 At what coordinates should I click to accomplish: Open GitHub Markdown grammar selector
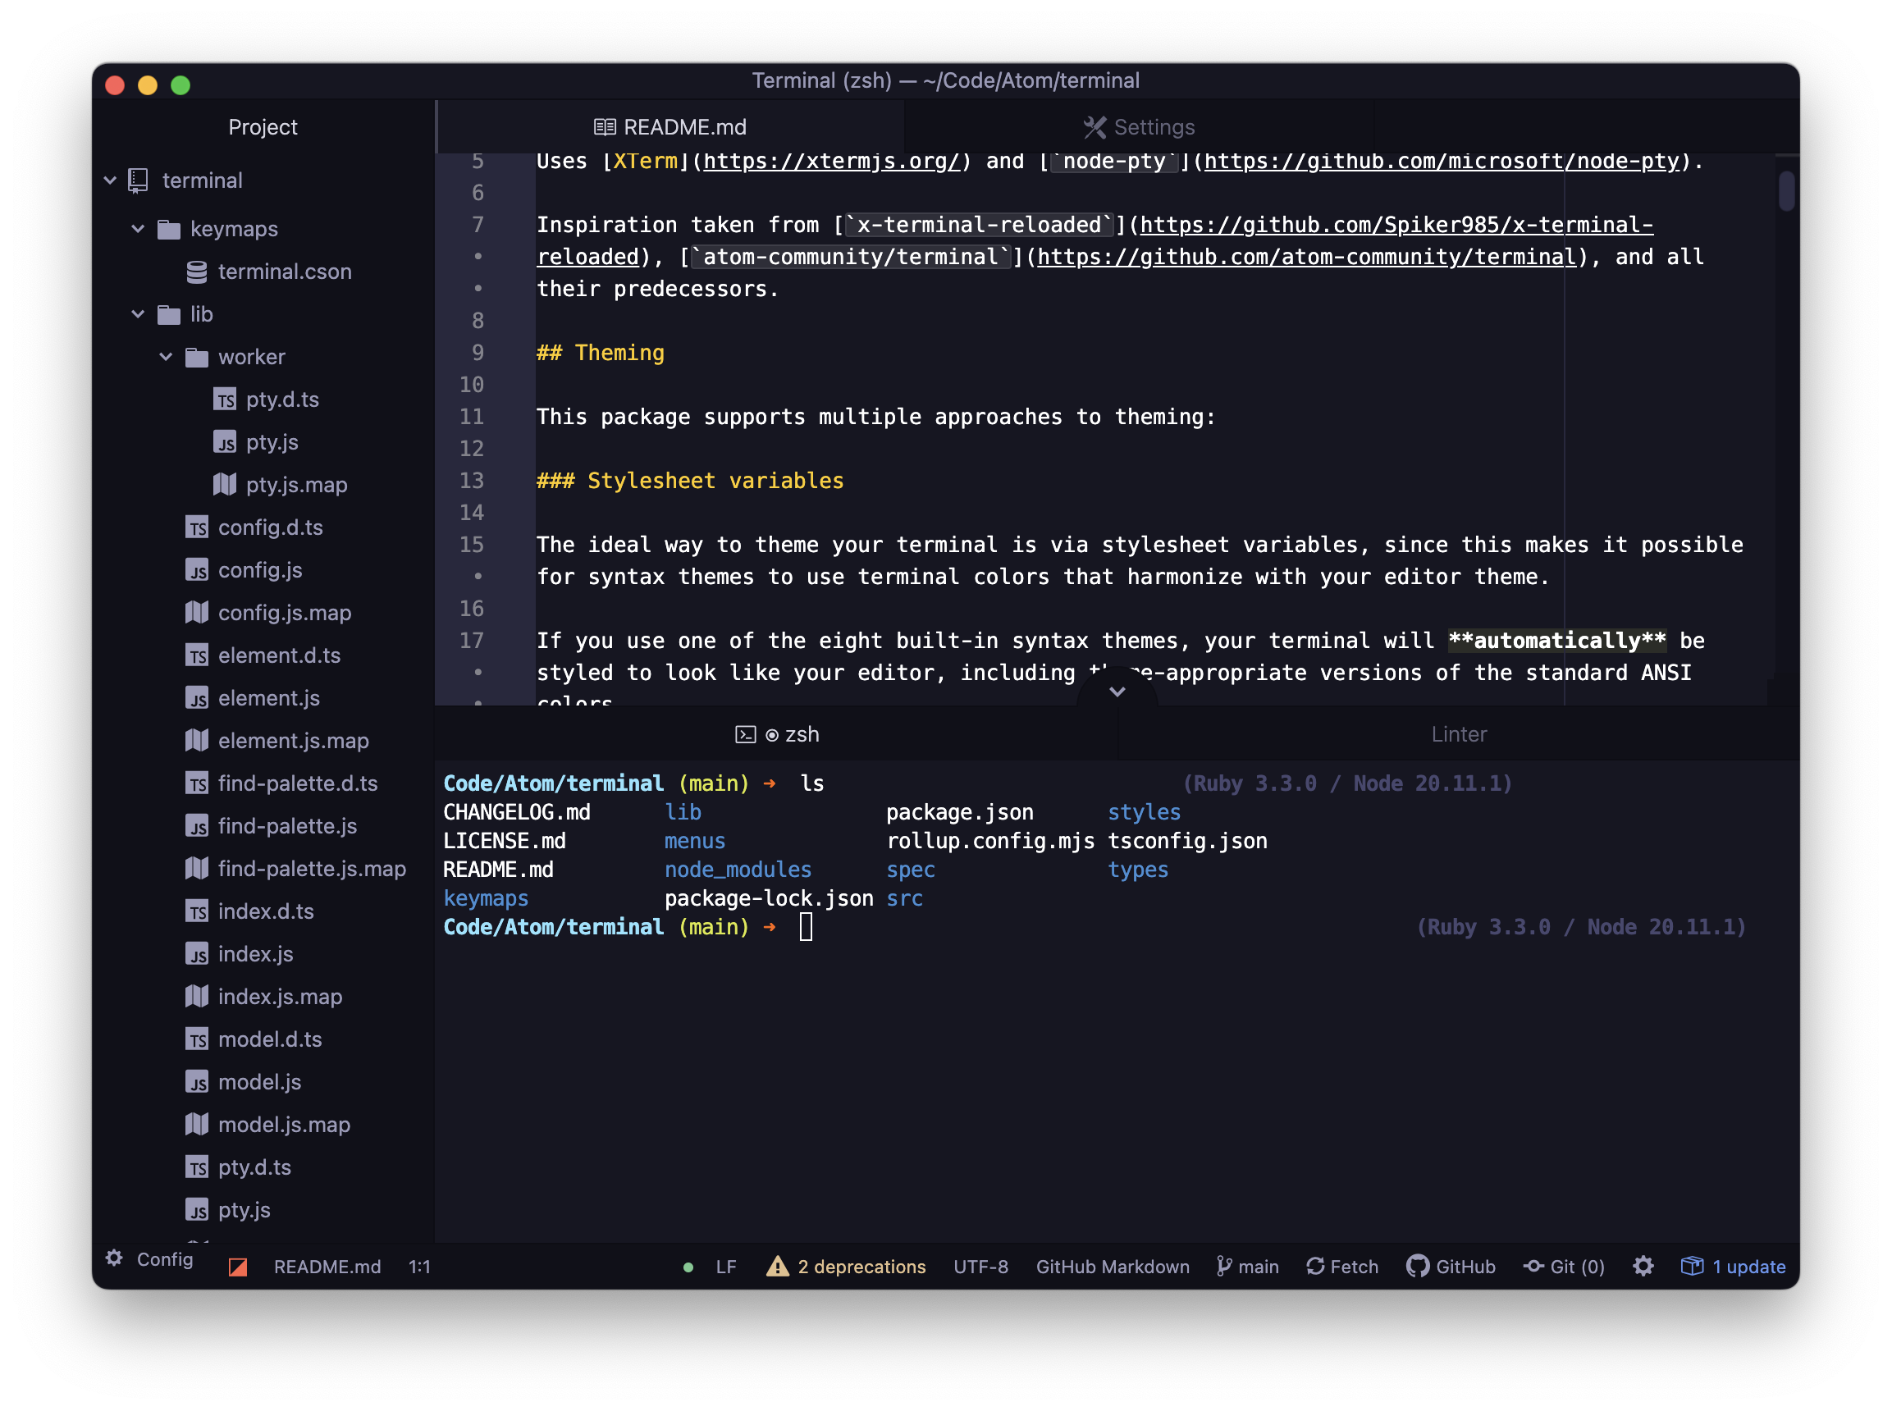point(1112,1267)
